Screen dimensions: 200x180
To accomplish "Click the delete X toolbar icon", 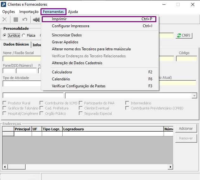I will [5, 20].
